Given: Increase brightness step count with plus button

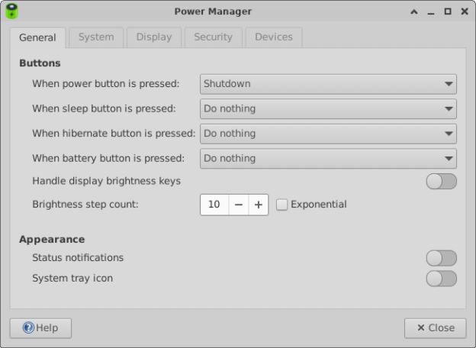Looking at the screenshot, I should pyautogui.click(x=259, y=205).
